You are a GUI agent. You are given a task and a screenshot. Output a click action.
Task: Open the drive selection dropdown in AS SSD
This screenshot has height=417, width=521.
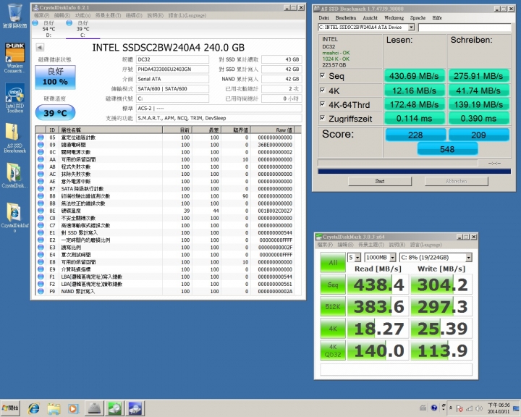tap(411, 27)
